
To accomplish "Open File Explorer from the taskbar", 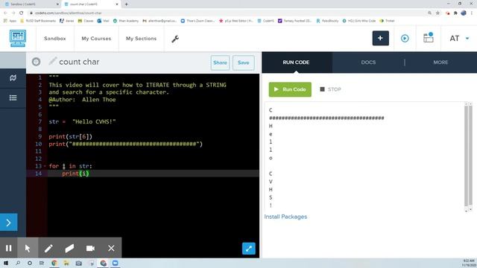I will pyautogui.click(x=66, y=263).
